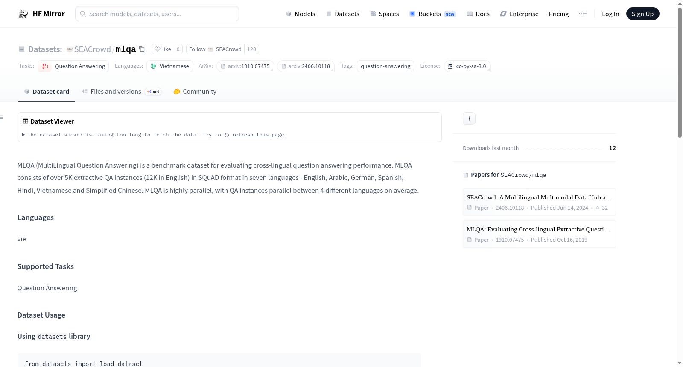683x367 pixels.
Task: Click the mlqa dataset name
Action: (x=126, y=49)
